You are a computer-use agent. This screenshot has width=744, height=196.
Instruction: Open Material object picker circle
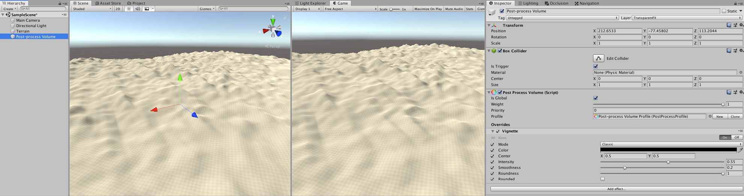pos(741,72)
